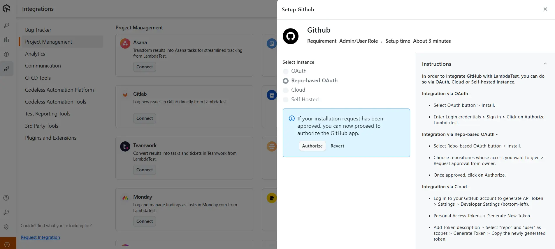
Task: Click the LambdaTest logo icon
Action: pyautogui.click(x=6, y=8)
